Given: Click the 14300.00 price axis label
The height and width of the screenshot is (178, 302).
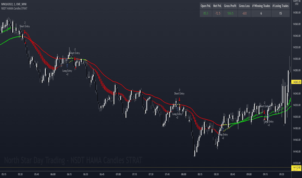Looking at the screenshot, I should [x=296, y=59].
